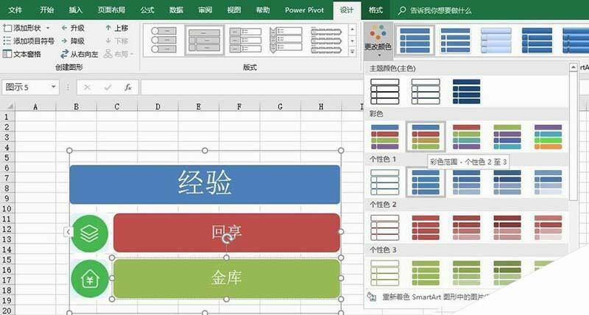
Task: Choose fifth 彩色 swatch
Action: [x=548, y=137]
